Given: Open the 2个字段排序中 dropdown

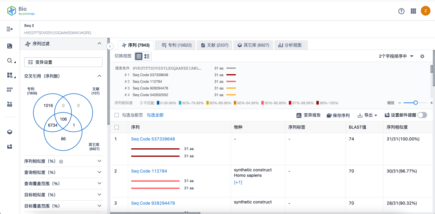Looking at the screenshot, I should (396, 56).
